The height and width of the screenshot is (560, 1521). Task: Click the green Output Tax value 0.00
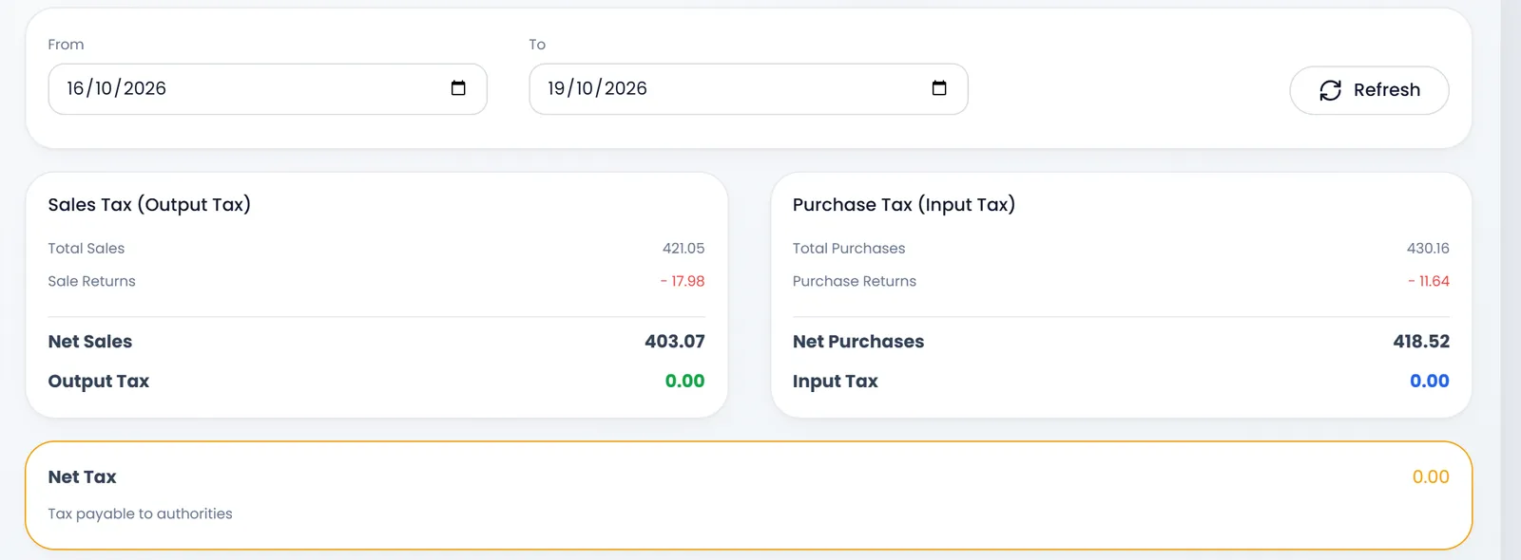click(684, 382)
